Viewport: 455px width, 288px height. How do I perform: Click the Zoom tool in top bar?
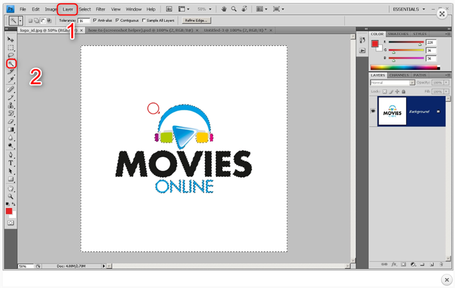tap(235, 9)
